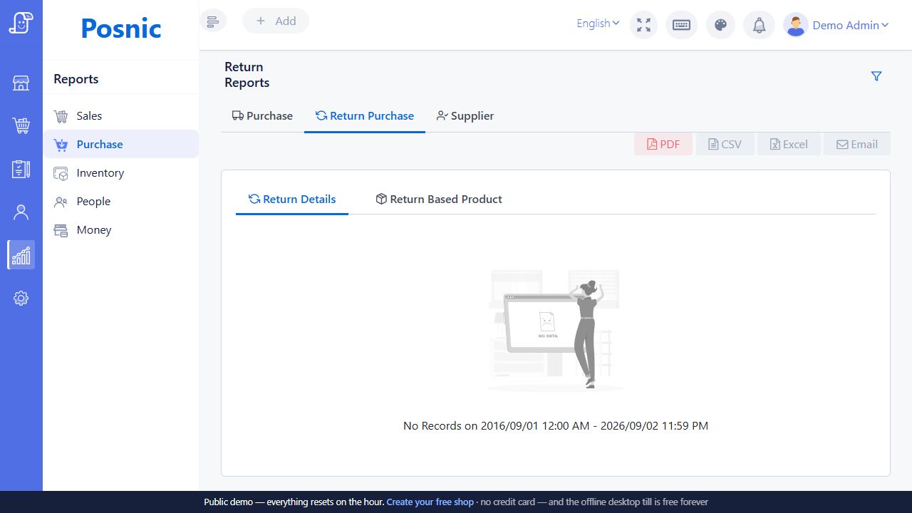
Task: Open Inventory reports in the sidebar
Action: tap(120, 172)
